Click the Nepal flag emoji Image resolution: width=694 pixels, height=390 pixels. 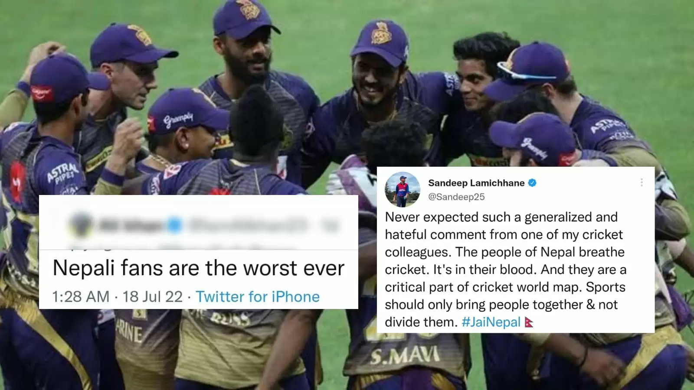coord(529,322)
